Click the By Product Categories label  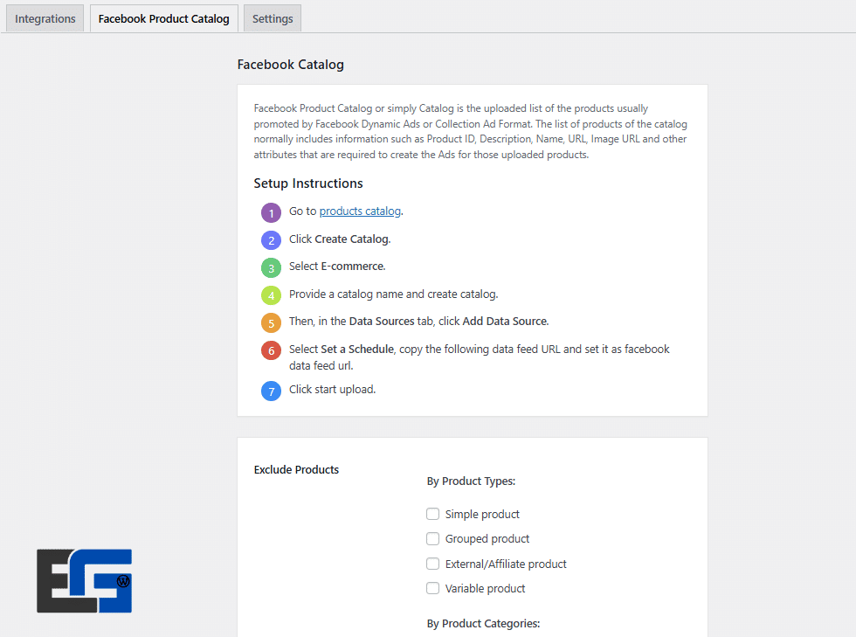483,623
